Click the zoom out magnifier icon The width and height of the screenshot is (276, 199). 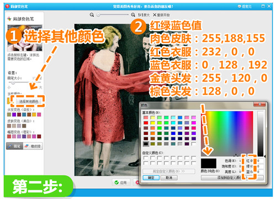pos(92,15)
